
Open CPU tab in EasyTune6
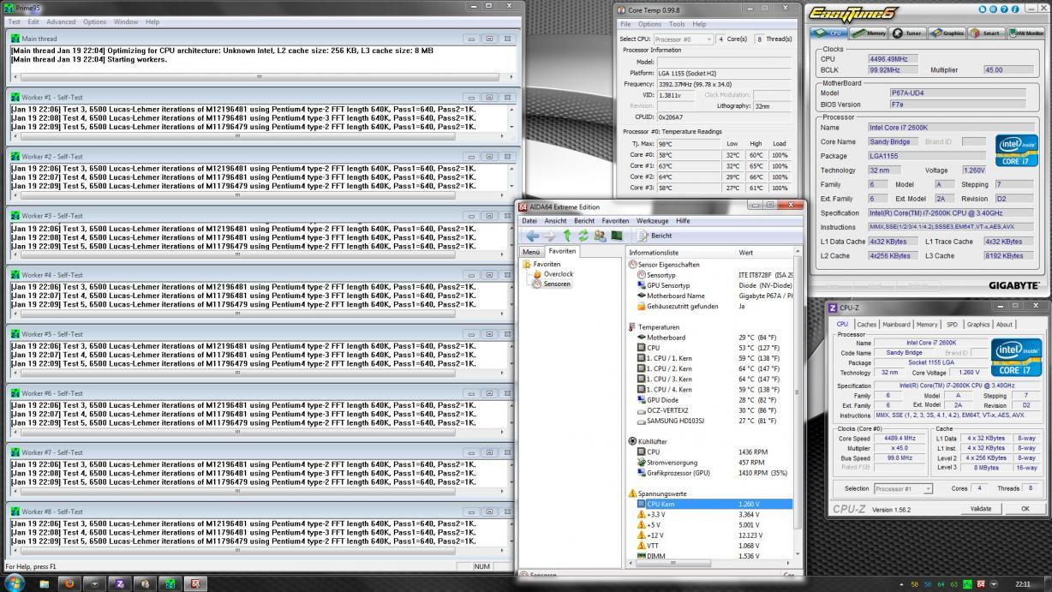[x=828, y=33]
